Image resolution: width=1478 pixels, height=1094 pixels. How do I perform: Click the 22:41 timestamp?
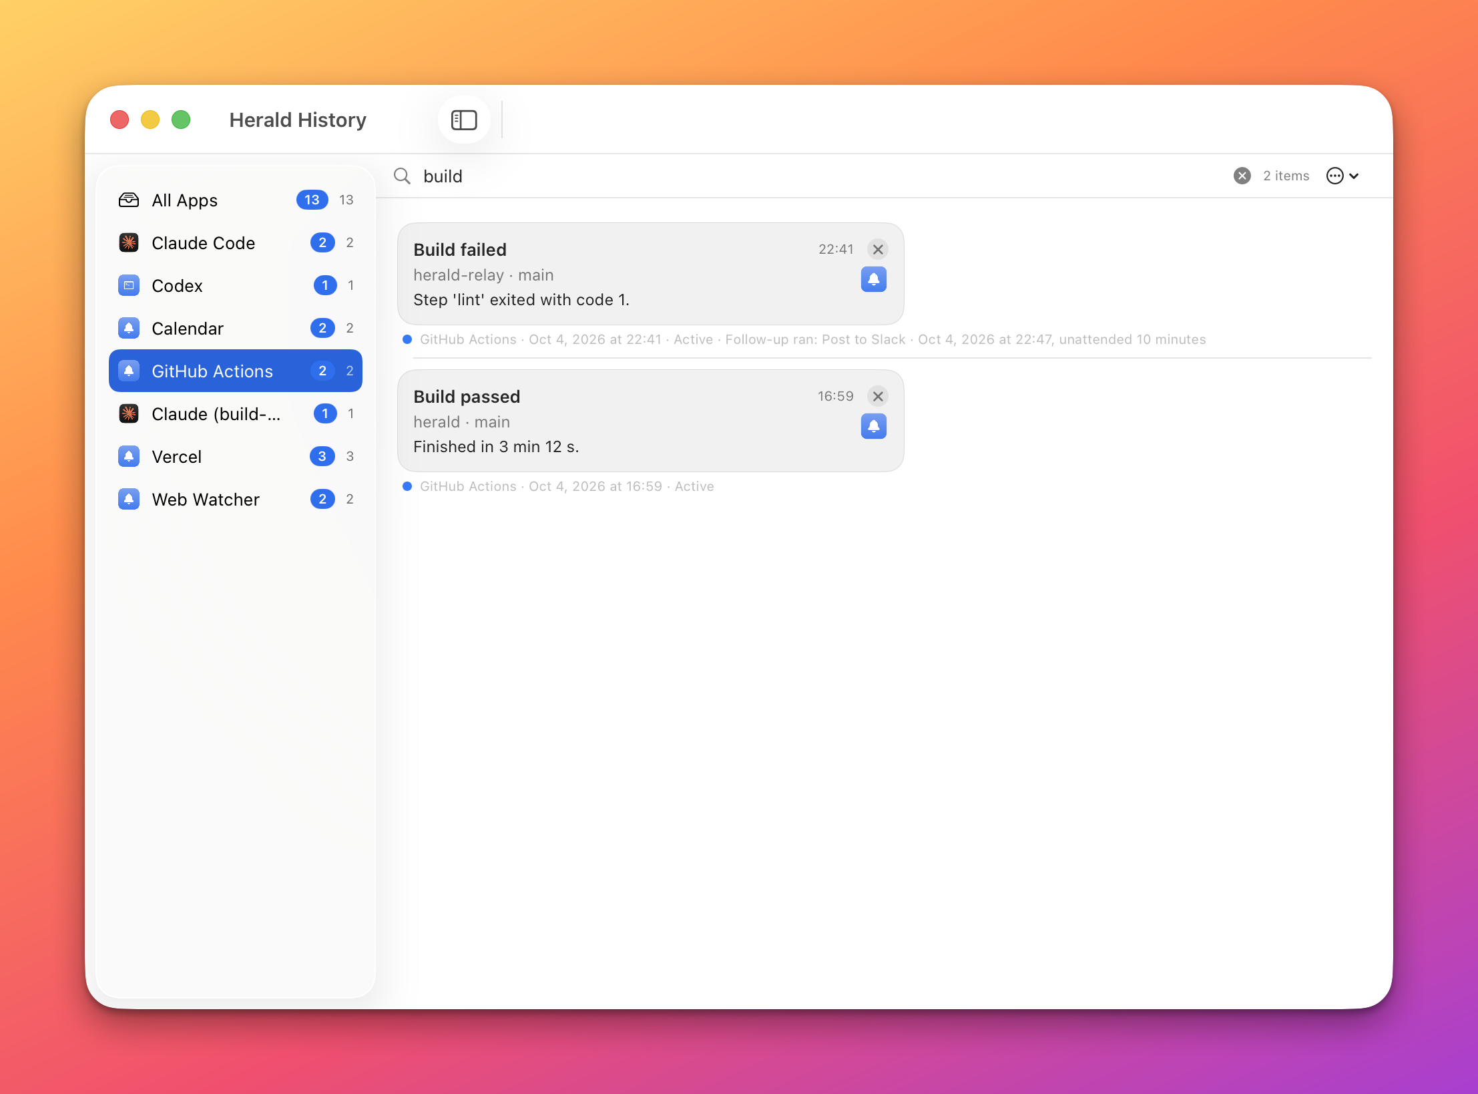[x=836, y=249]
